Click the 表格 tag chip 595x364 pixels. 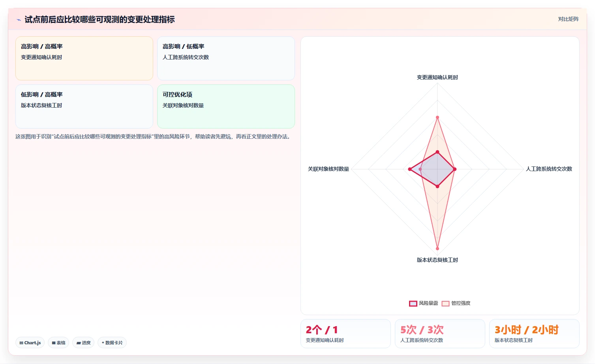point(58,343)
